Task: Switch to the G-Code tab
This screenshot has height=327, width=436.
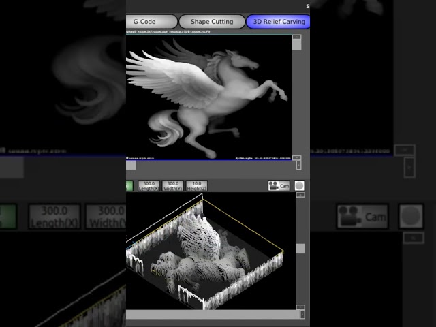Action: pyautogui.click(x=151, y=22)
